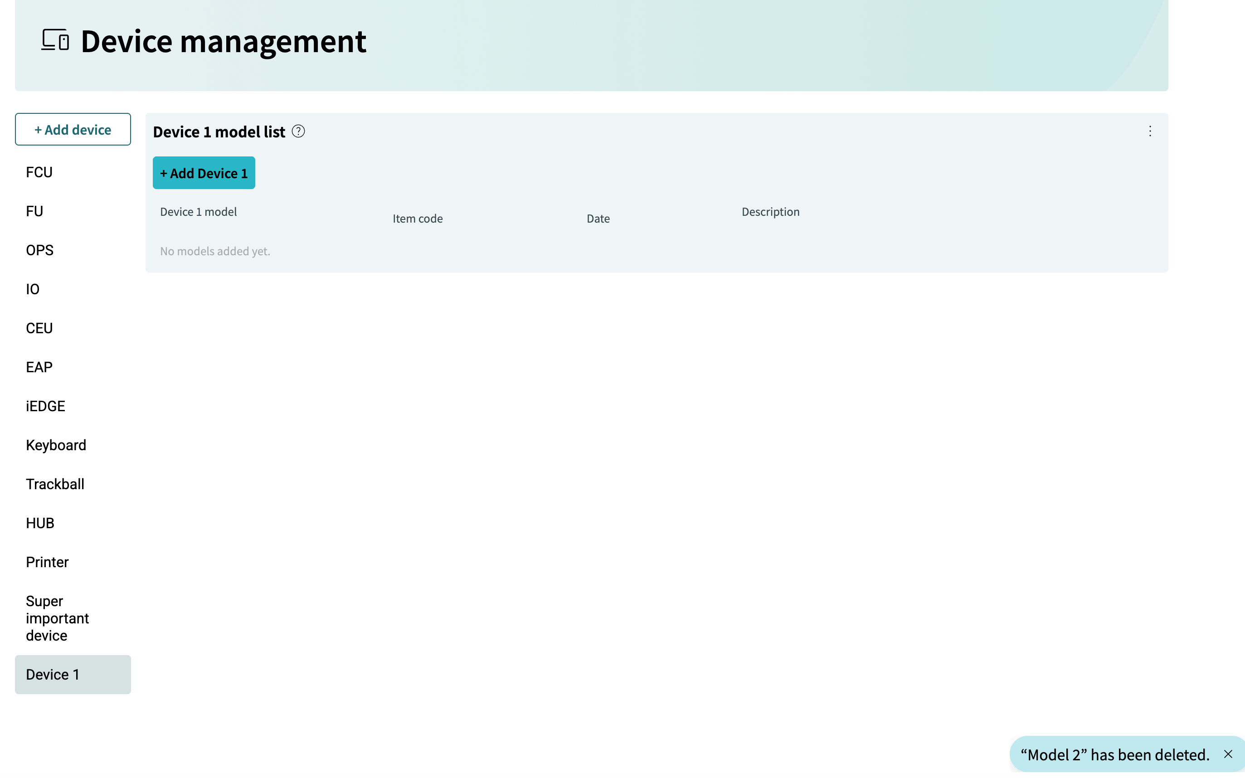Open the three-dot options menu
This screenshot has width=1245, height=778.
(x=1150, y=131)
